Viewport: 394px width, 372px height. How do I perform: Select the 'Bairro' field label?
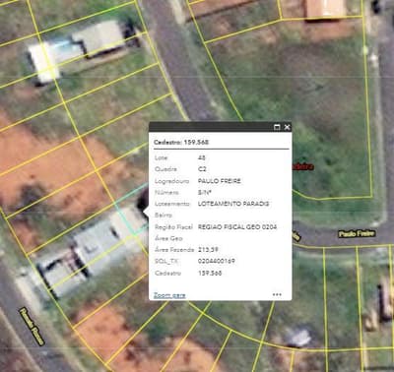point(164,216)
